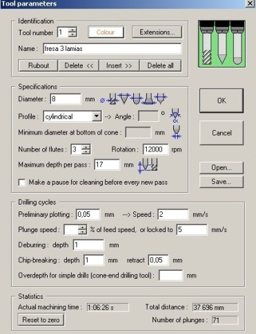This screenshot has height=334, width=256.
Task: Click the Preliminary plotting Speed field
Action: 173,214
